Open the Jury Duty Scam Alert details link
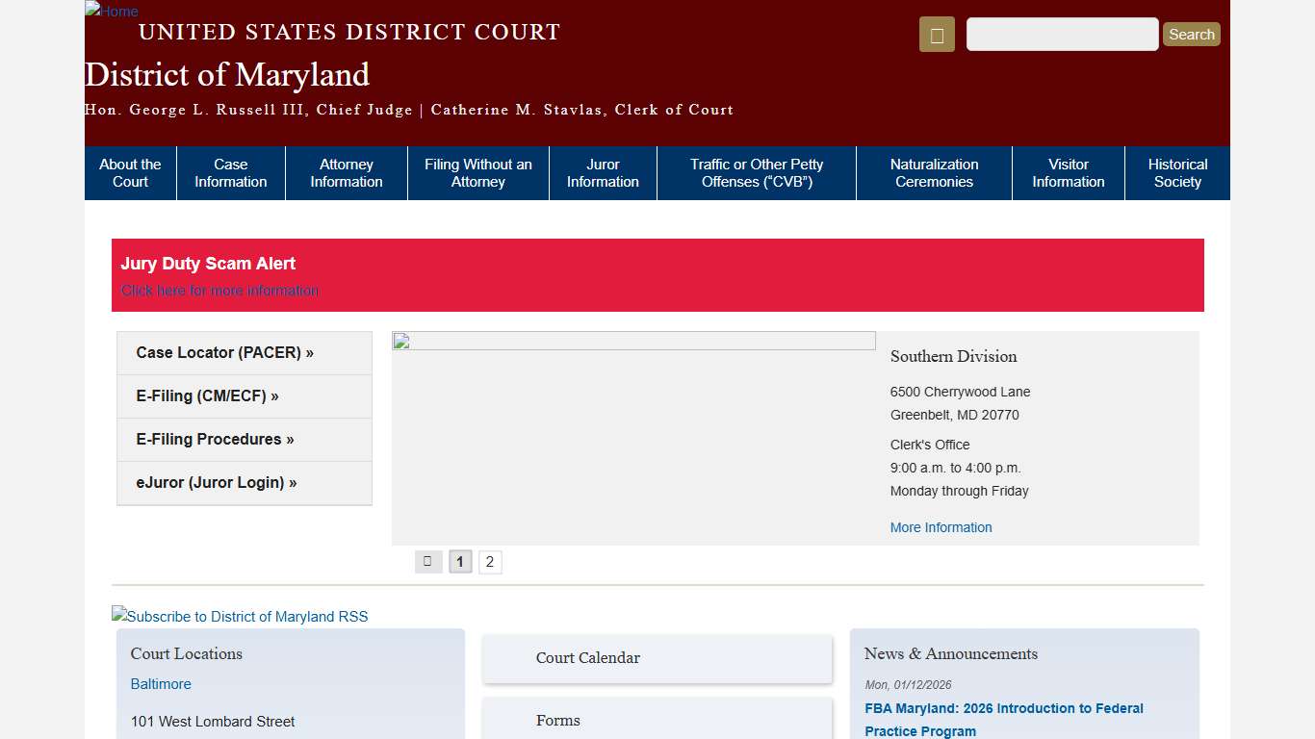Image resolution: width=1315 pixels, height=739 pixels. point(219,290)
